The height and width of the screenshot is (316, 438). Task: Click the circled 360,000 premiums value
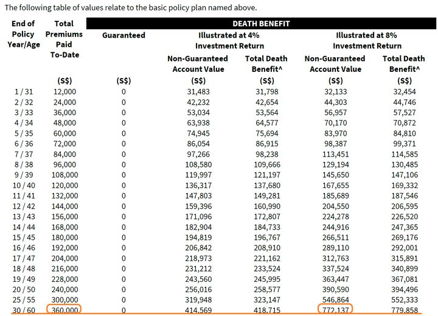[64, 311]
